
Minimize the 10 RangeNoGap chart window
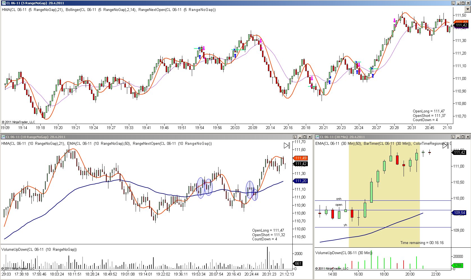(300, 137)
